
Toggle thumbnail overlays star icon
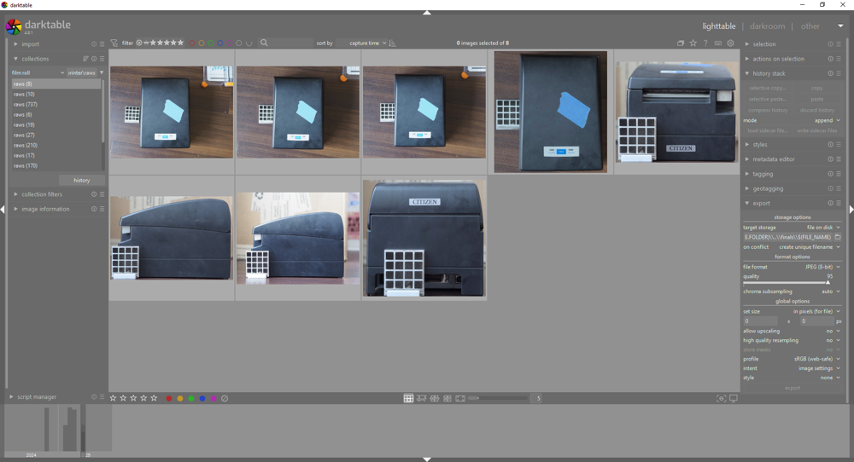tap(693, 43)
